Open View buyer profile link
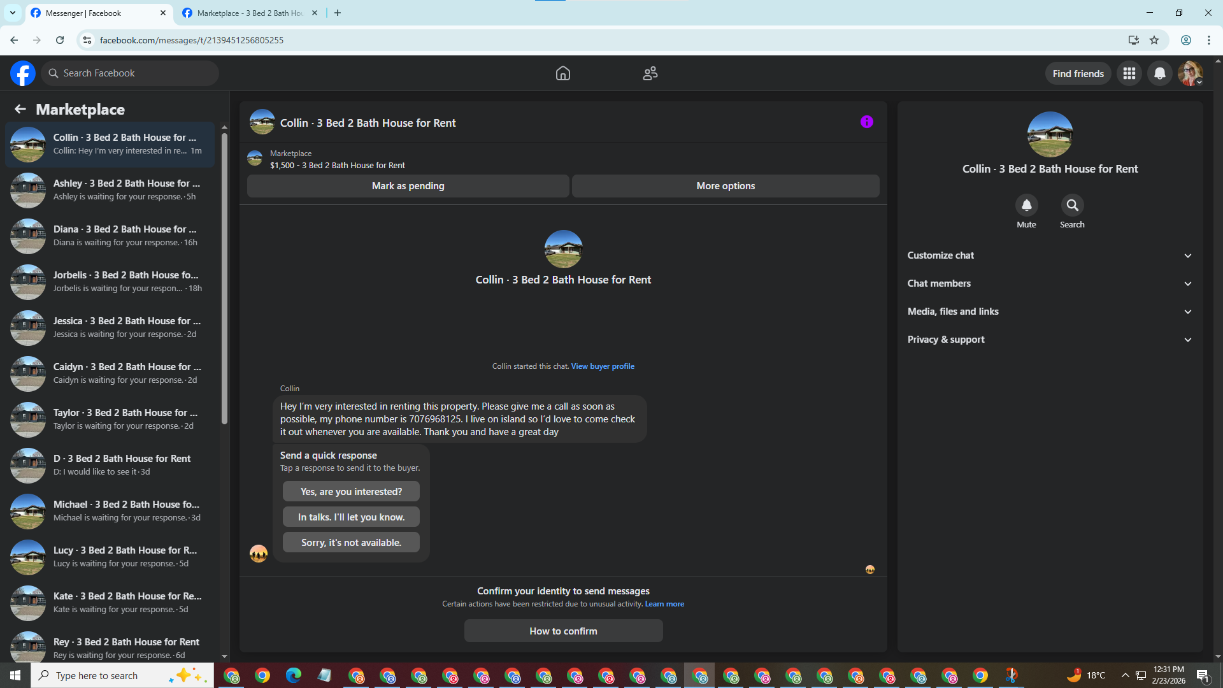 tap(602, 366)
